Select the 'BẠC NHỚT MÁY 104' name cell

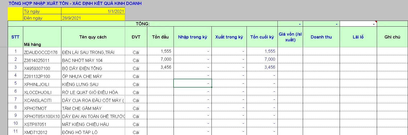(82, 60)
